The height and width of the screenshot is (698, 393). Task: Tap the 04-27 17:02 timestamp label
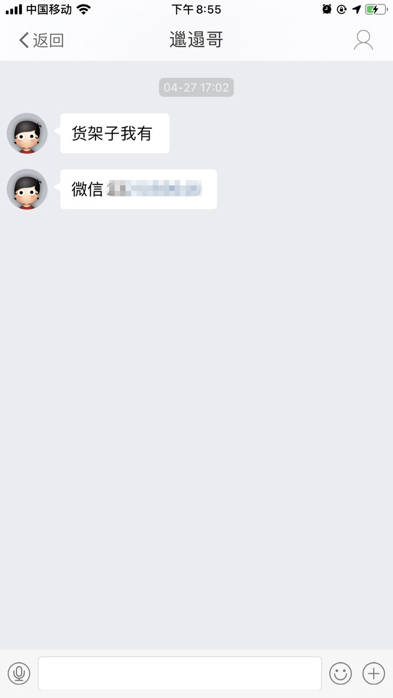coord(196,87)
